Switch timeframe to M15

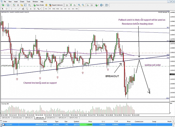(54, 9)
